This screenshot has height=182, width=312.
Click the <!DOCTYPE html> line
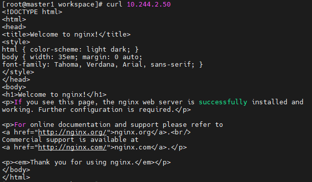point(32,12)
